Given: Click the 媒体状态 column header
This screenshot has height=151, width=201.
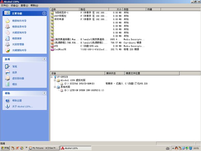Looking at the screenshot, I should pyautogui.click(x=115, y=73).
